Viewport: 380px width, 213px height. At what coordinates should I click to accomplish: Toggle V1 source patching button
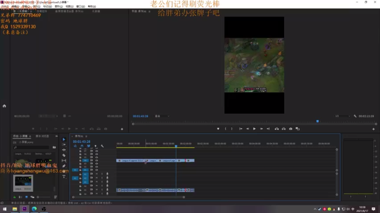tap(75, 170)
